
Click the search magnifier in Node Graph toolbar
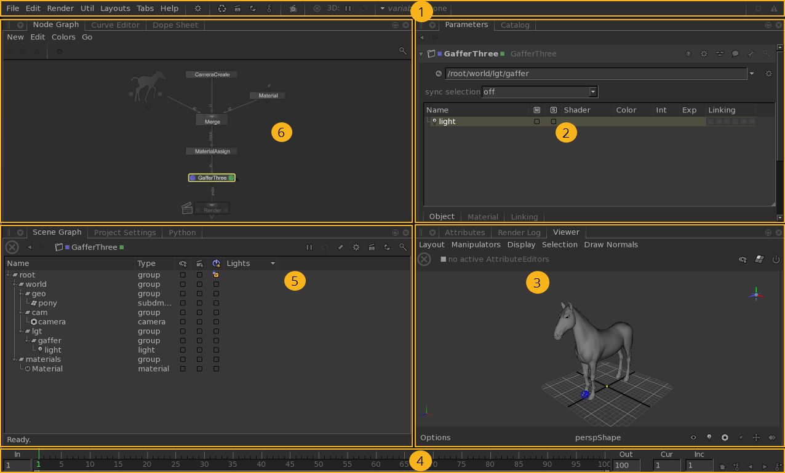402,51
